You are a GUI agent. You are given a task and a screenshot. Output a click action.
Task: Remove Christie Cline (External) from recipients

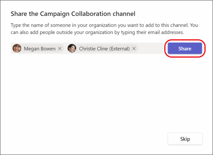tap(134, 49)
